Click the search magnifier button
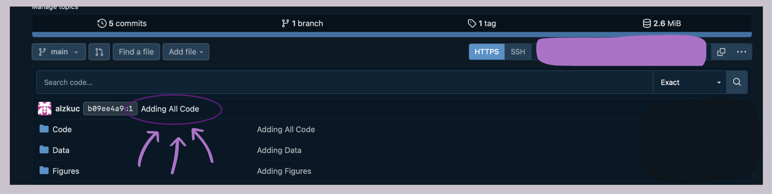Screen dimensions: 772x194 [737, 82]
